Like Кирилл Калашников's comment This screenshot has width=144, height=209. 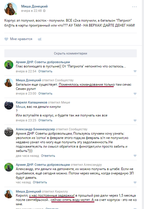(135, 120)
